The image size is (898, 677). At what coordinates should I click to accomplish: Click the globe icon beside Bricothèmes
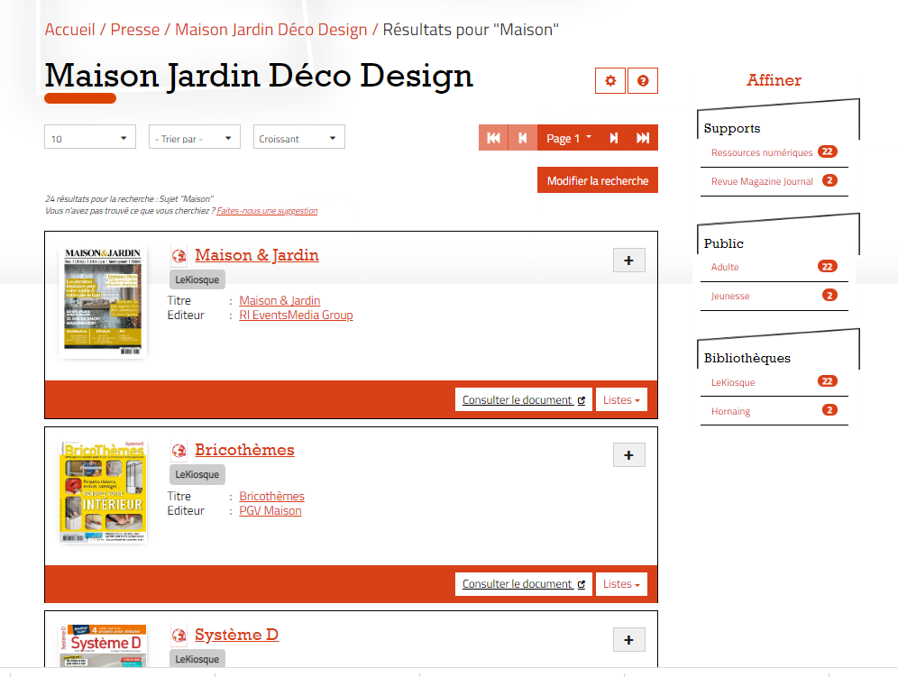pyautogui.click(x=179, y=451)
